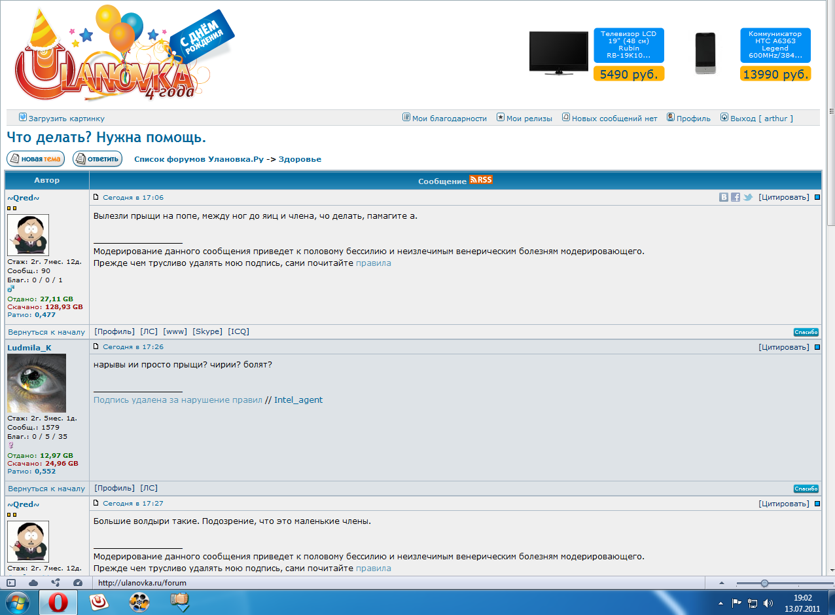
Task: Share the first post to VKontakte
Action: coord(724,196)
